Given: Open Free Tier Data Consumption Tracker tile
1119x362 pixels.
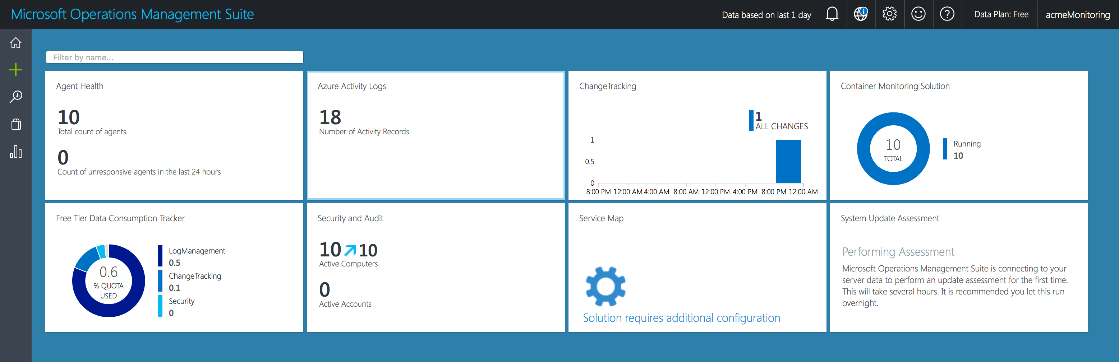Looking at the screenshot, I should 174,268.
